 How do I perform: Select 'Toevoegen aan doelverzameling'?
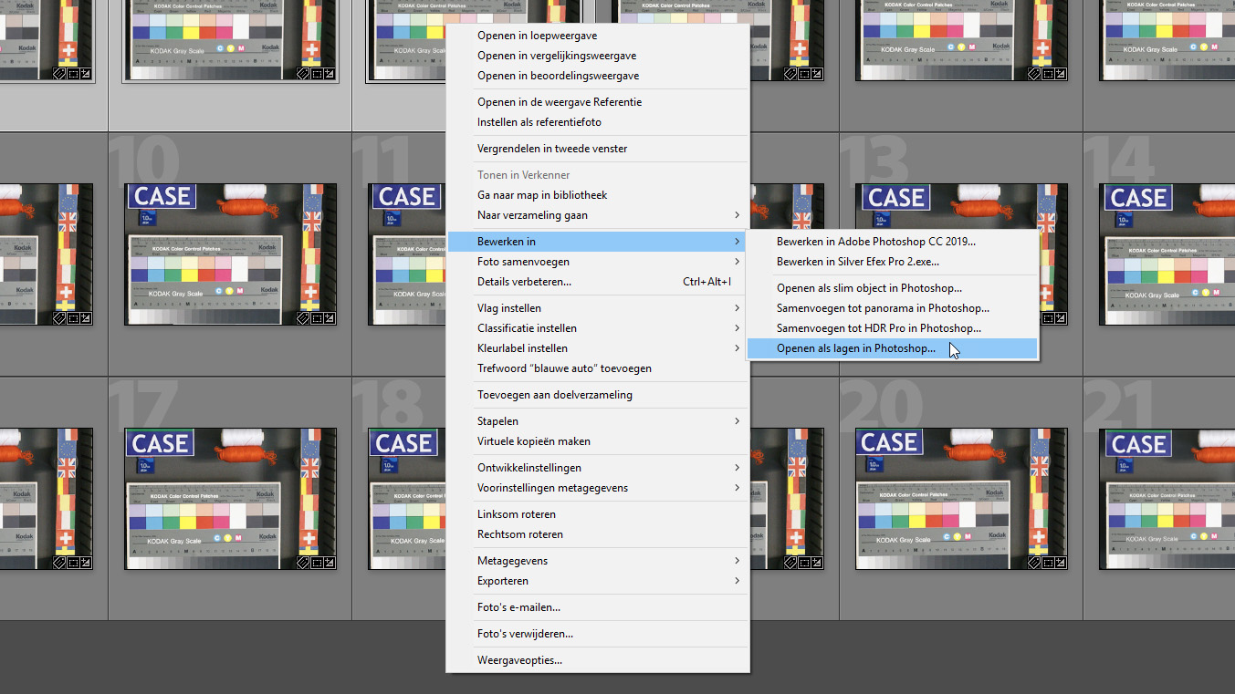click(x=598, y=395)
